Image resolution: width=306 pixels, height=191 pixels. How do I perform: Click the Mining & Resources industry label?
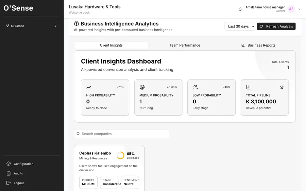[x=93, y=158]
